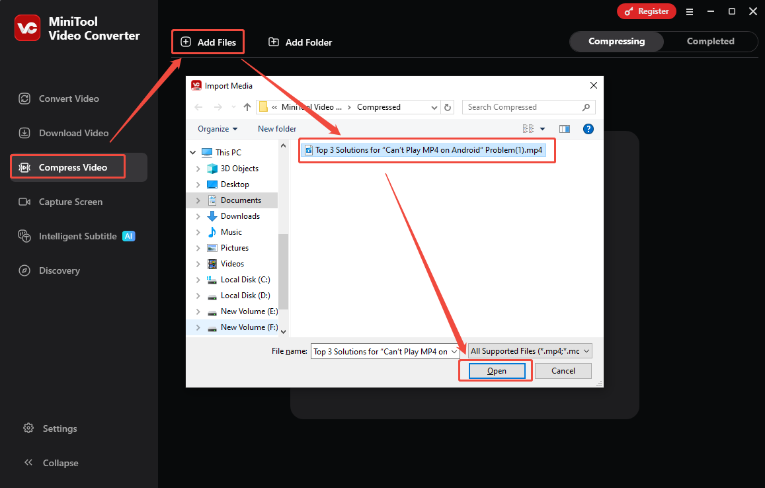
Task: Open the application hamburger menu
Action: tap(690, 11)
